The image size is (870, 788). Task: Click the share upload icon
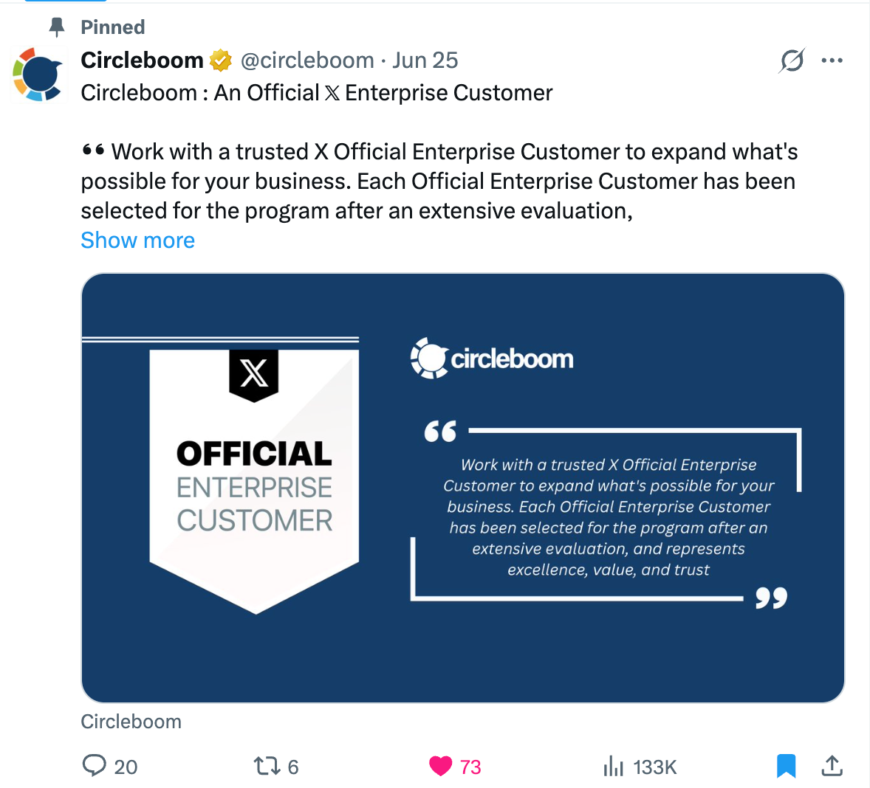pos(832,766)
